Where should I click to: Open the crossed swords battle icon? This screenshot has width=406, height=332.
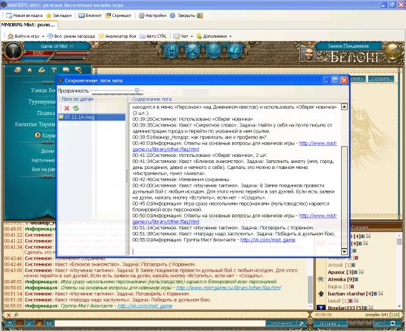click(x=192, y=50)
